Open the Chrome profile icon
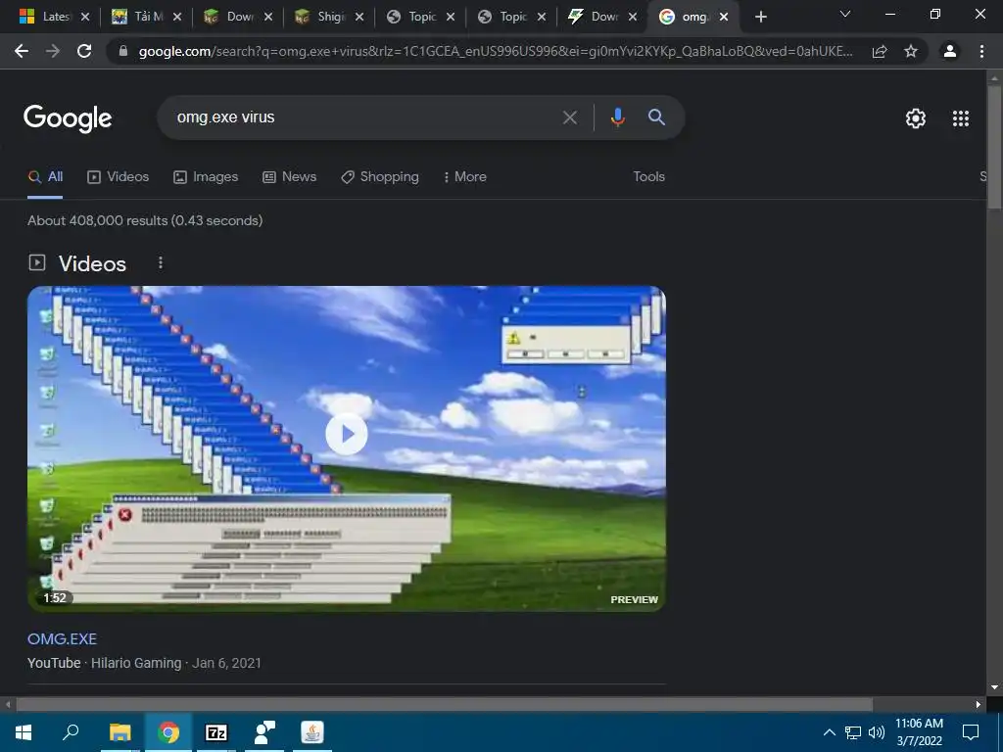This screenshot has height=752, width=1003. [950, 51]
